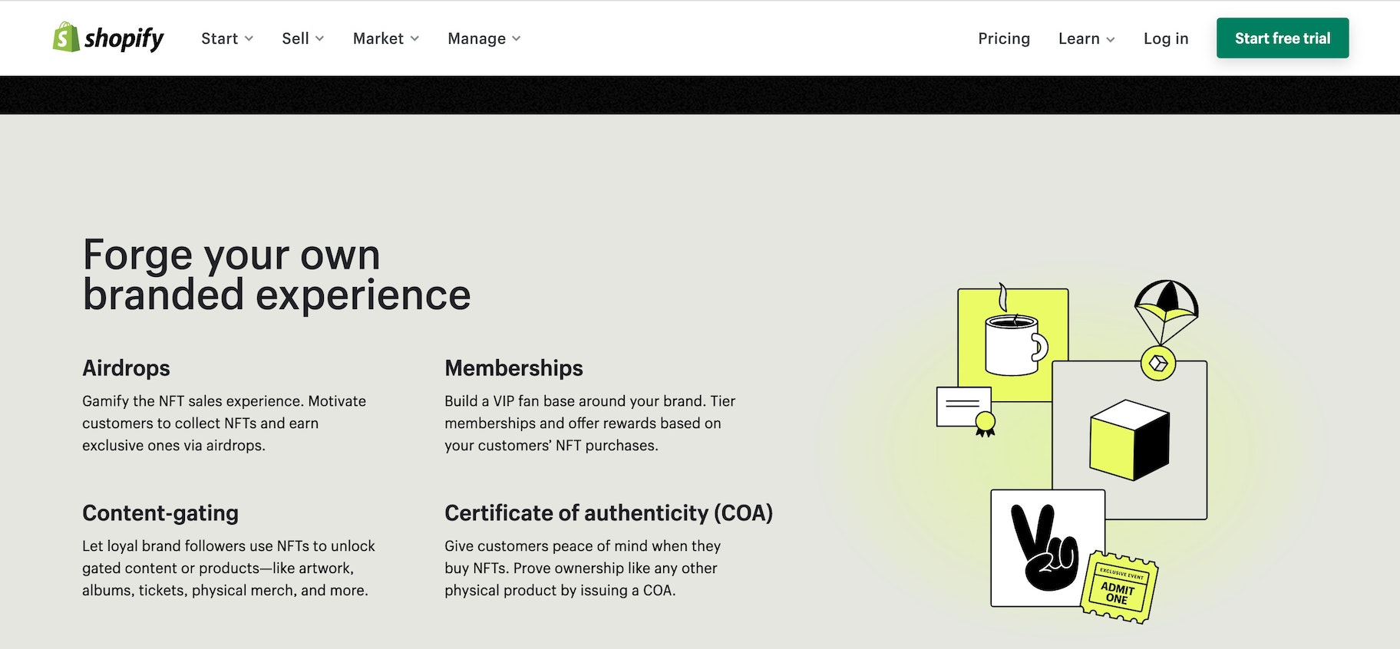Click the Memberships heading
The height and width of the screenshot is (649, 1400).
513,368
